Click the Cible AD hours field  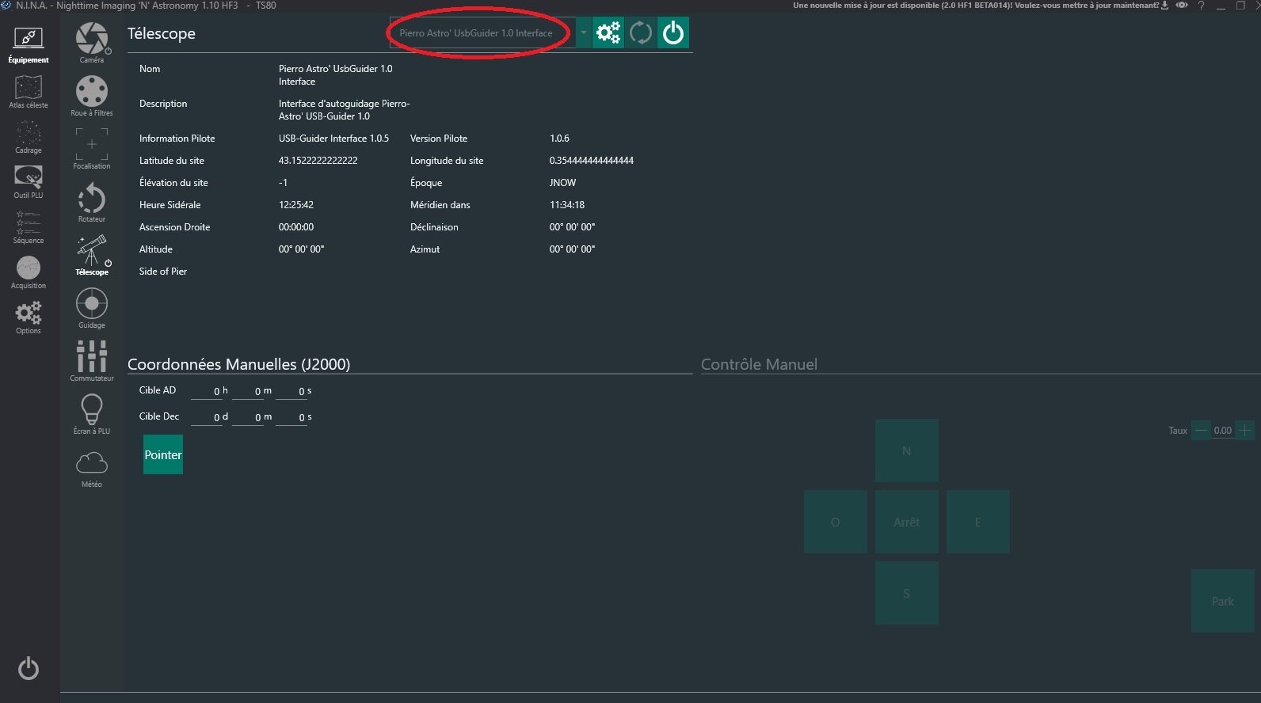[x=208, y=391]
